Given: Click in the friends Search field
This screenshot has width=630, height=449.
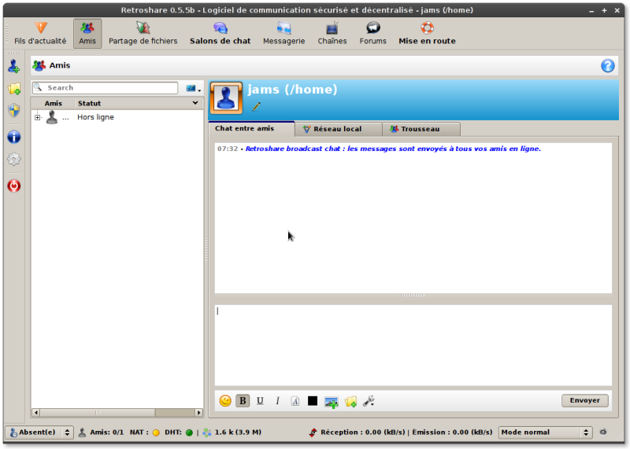Looking at the screenshot, I should click(x=106, y=88).
